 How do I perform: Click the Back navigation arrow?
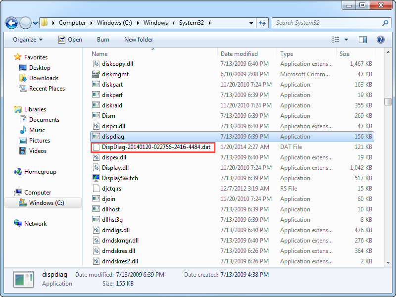11,23
